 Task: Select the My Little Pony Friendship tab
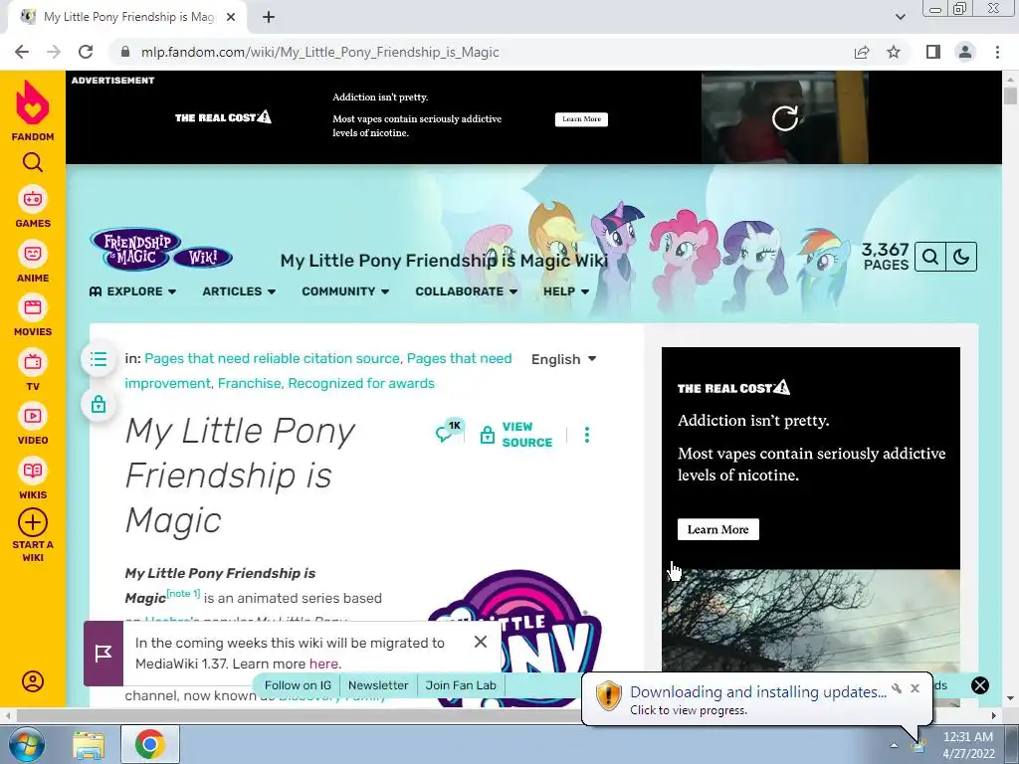pyautogui.click(x=128, y=17)
